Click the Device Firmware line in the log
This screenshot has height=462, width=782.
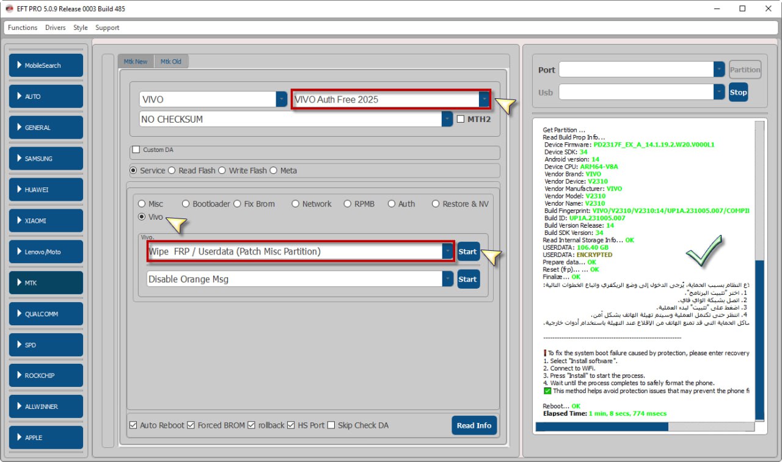click(x=629, y=145)
